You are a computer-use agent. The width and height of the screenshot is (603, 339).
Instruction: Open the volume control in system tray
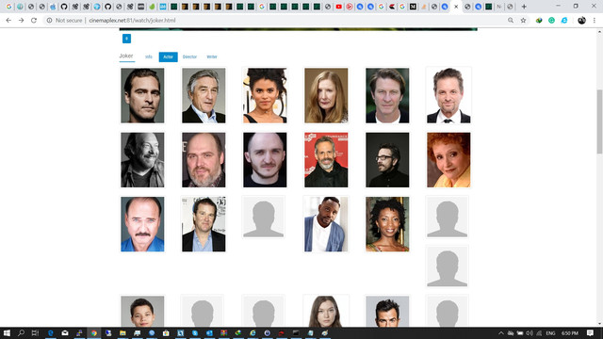point(530,333)
